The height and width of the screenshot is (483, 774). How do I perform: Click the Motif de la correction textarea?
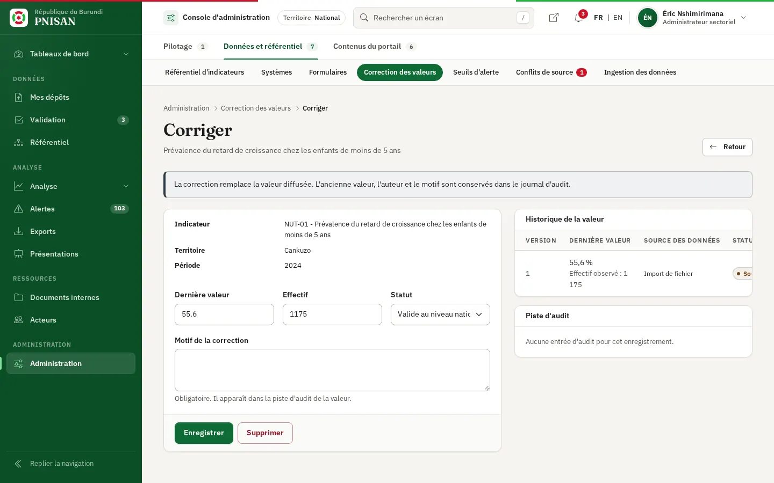[x=332, y=370]
